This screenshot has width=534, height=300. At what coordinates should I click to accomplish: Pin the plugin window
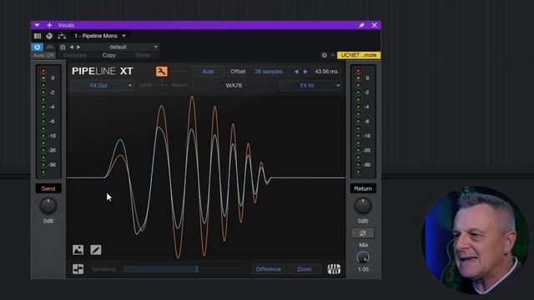(361, 25)
